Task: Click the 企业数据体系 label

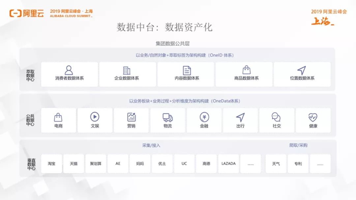Action: 127,78
